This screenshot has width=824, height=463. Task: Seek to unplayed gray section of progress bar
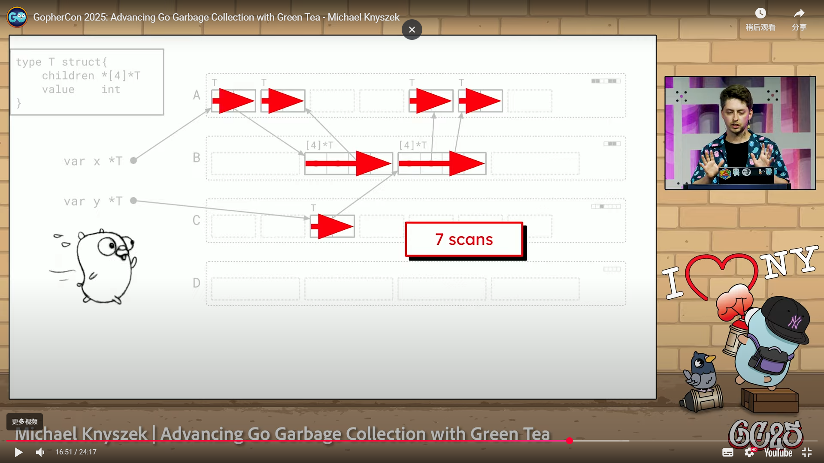(x=687, y=441)
